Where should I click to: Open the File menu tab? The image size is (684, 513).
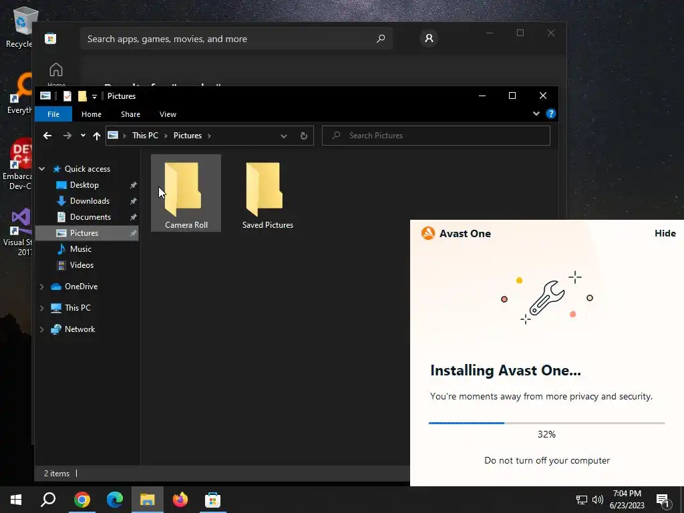(53, 114)
